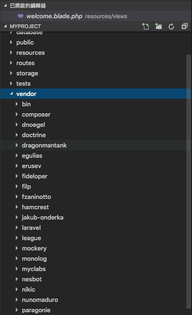Viewport: 192px width, 315px height.
Task: Click the New File icon
Action: point(145,26)
